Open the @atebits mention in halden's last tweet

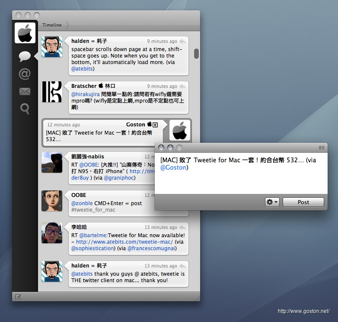click(82, 274)
